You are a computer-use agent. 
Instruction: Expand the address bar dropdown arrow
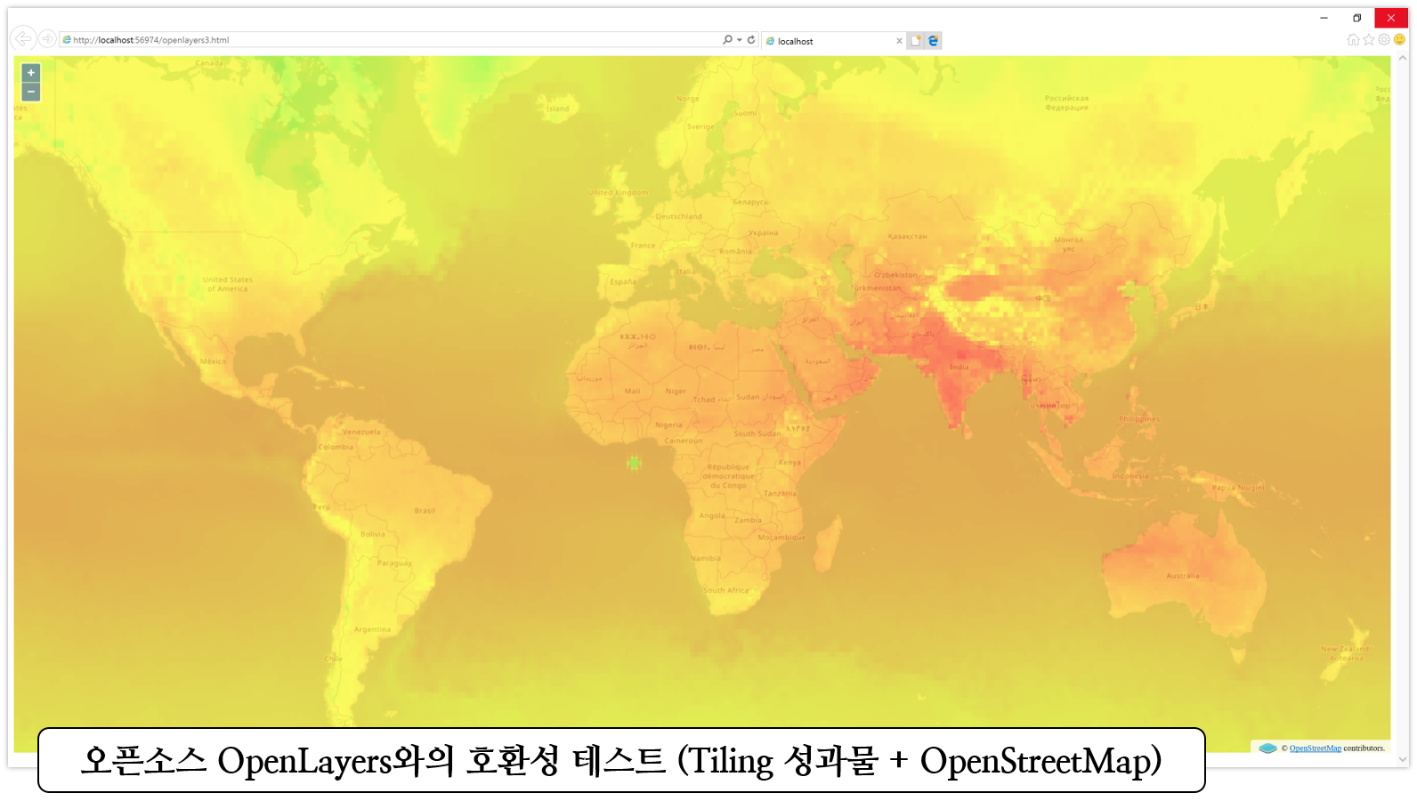click(739, 40)
